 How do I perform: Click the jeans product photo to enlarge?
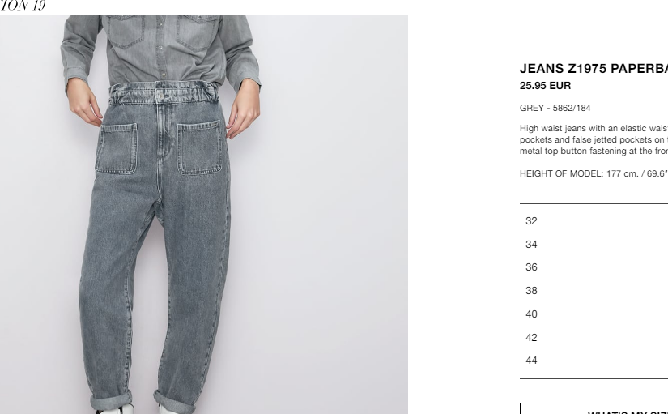pyautogui.click(x=203, y=214)
